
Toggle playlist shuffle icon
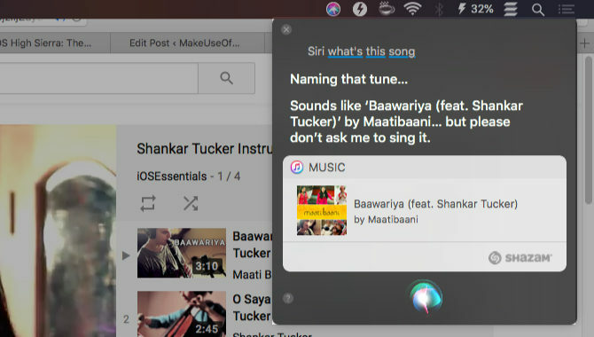click(x=191, y=203)
